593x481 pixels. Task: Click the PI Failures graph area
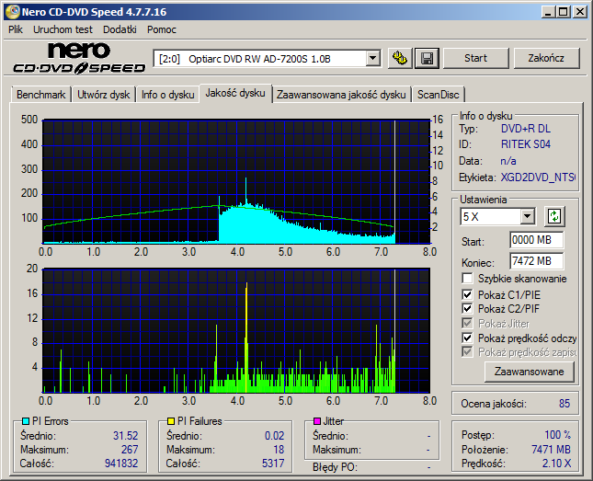point(236,331)
